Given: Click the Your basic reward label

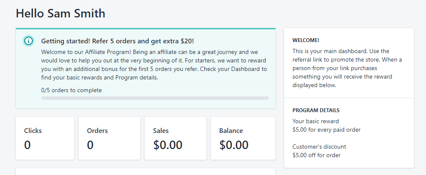Looking at the screenshot, I should point(316,121).
